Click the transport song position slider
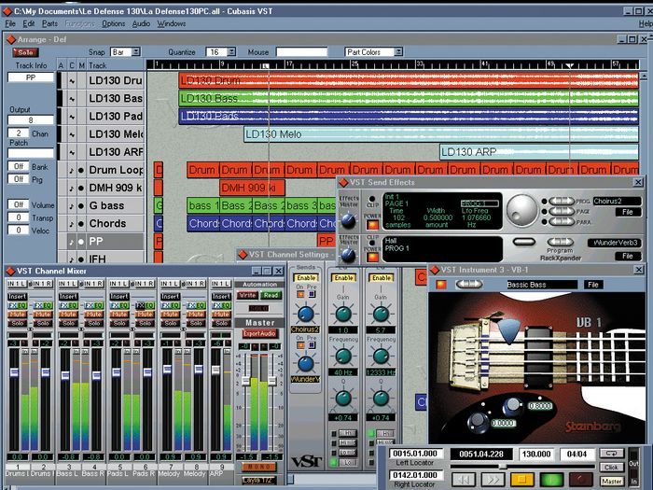 [x=504, y=467]
